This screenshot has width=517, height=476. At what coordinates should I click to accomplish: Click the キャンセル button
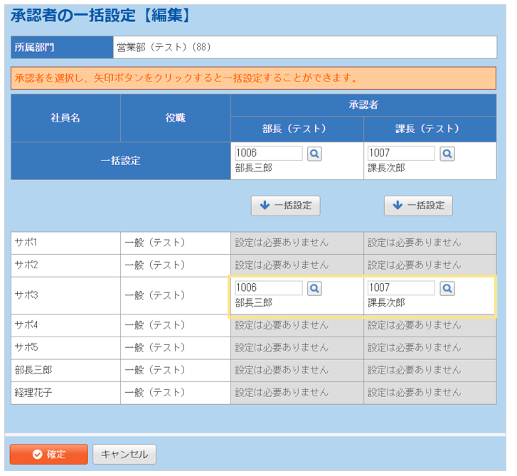(124, 455)
